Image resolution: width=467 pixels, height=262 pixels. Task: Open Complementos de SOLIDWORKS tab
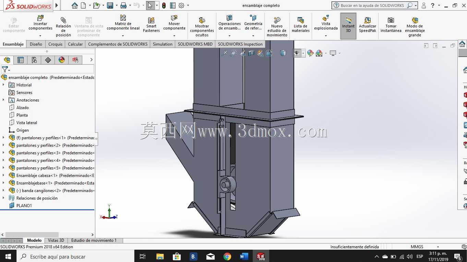point(118,44)
